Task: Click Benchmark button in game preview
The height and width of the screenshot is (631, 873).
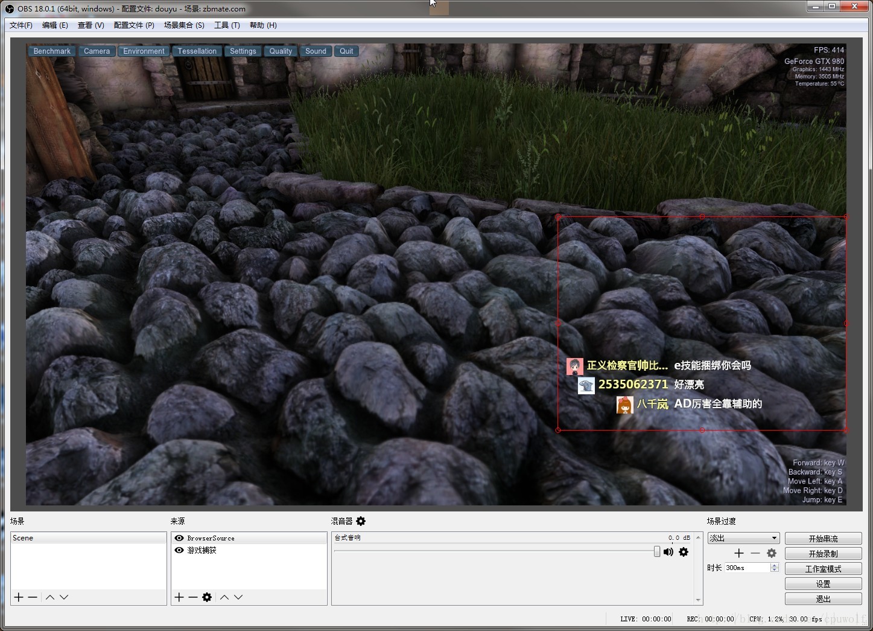Action: 52,51
